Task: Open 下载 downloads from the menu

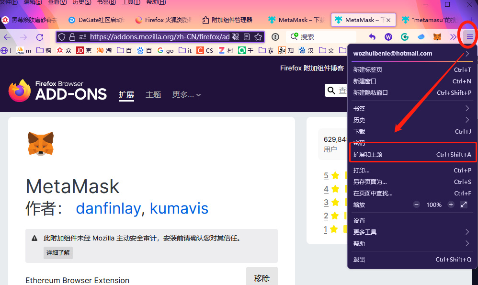Action: point(412,132)
